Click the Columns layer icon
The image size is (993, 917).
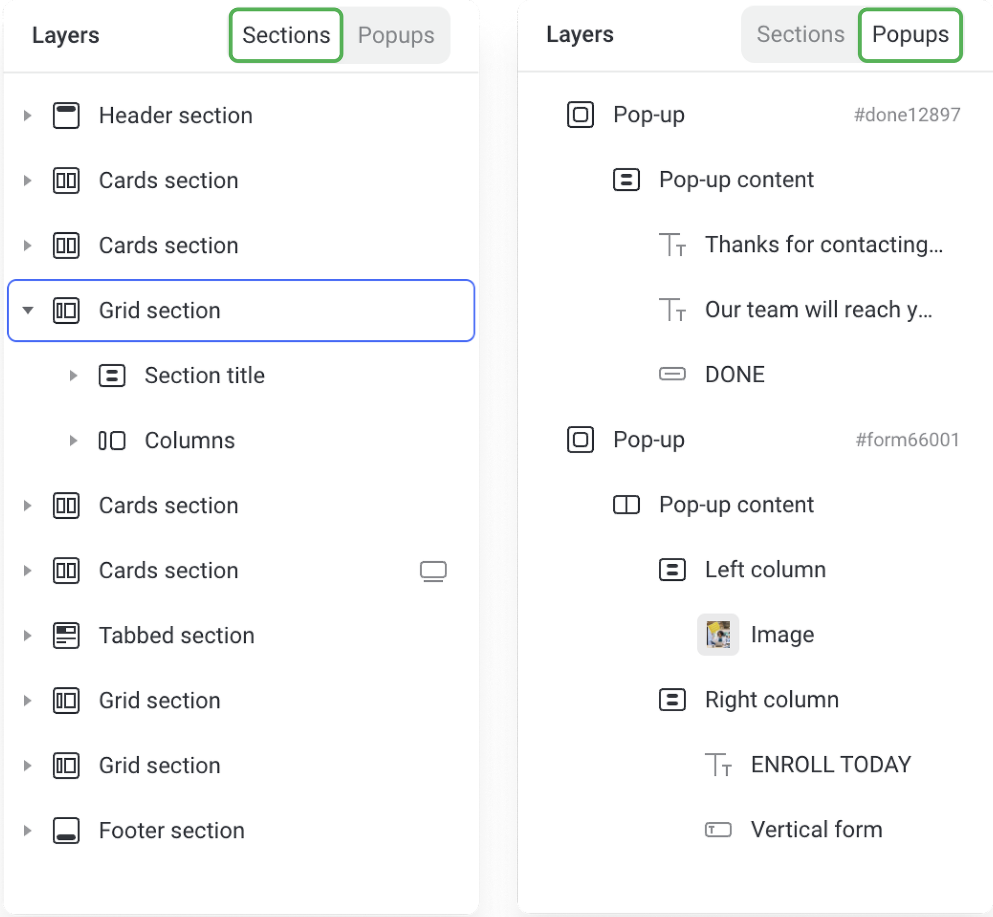click(x=112, y=441)
